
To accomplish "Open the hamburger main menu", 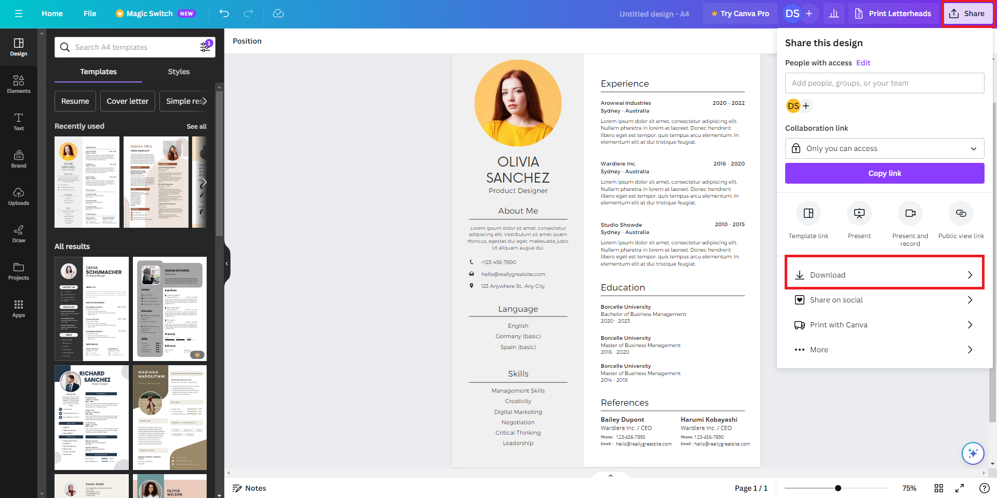I will pyautogui.click(x=19, y=13).
